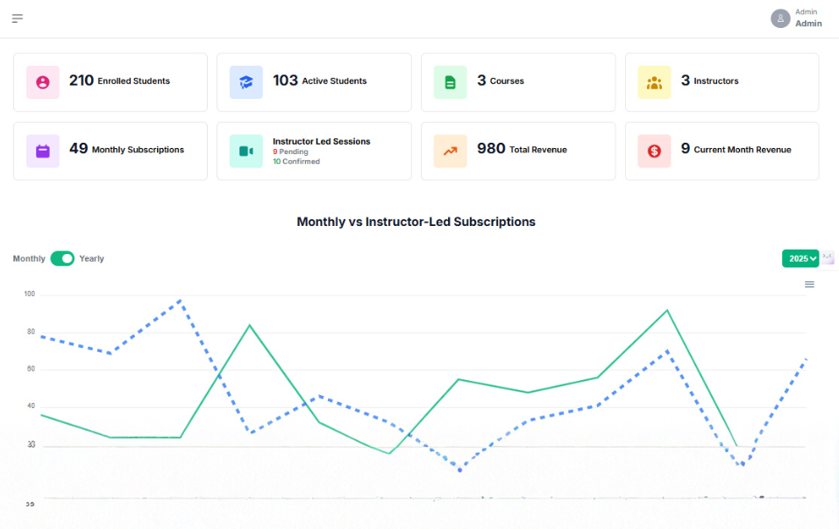Click the small icon right of year dropdown
The image size is (839, 529).
(x=828, y=258)
